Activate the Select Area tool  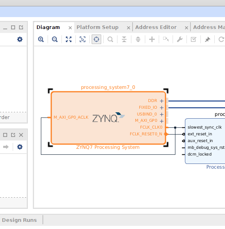(x=83, y=39)
